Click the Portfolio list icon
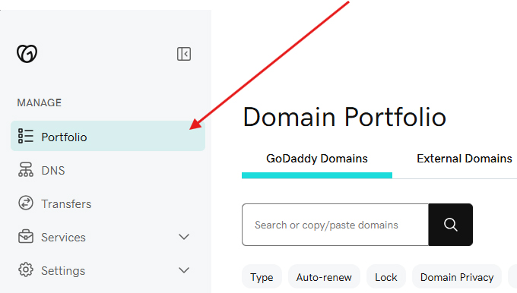Screen dimensions: 517x293 tap(26, 136)
